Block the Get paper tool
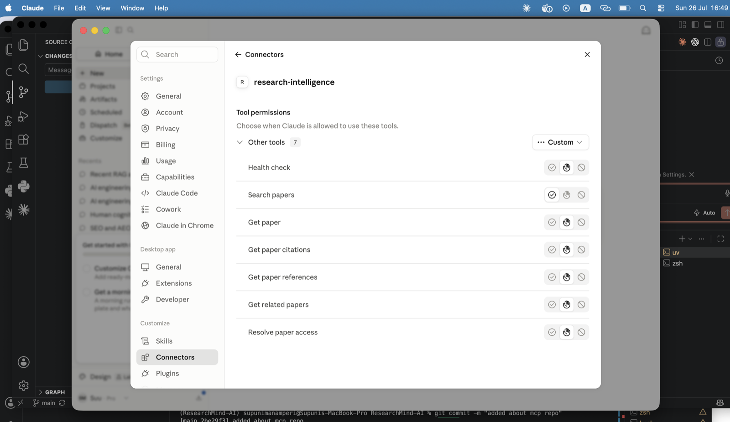The image size is (730, 422). (581, 222)
